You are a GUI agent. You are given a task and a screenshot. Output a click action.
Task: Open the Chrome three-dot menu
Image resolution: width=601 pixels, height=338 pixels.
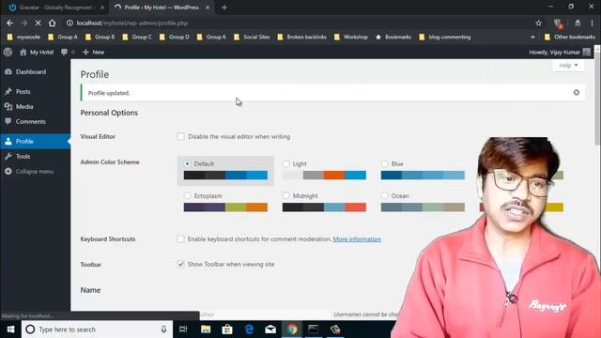pos(593,23)
